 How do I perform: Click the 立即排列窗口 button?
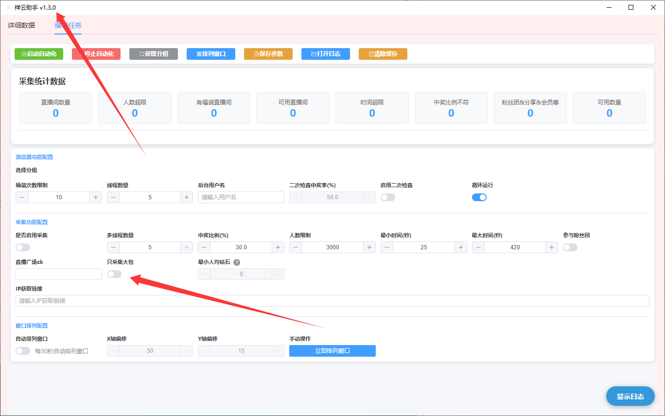[332, 351]
